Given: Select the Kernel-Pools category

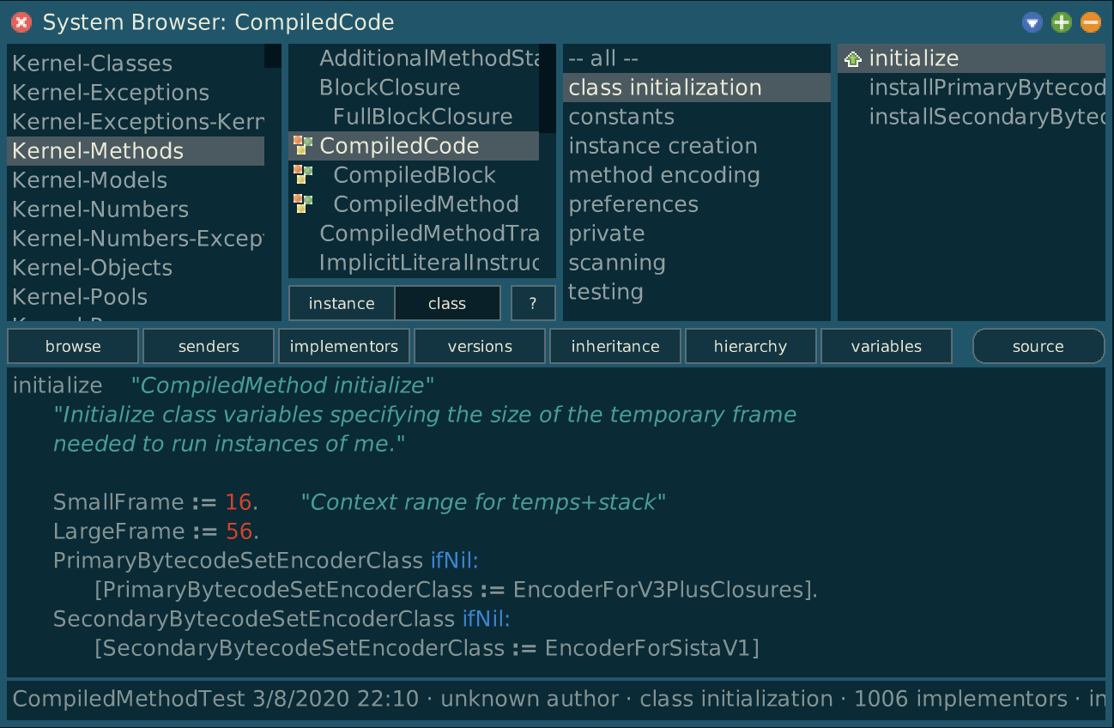Looking at the screenshot, I should [x=136, y=297].
